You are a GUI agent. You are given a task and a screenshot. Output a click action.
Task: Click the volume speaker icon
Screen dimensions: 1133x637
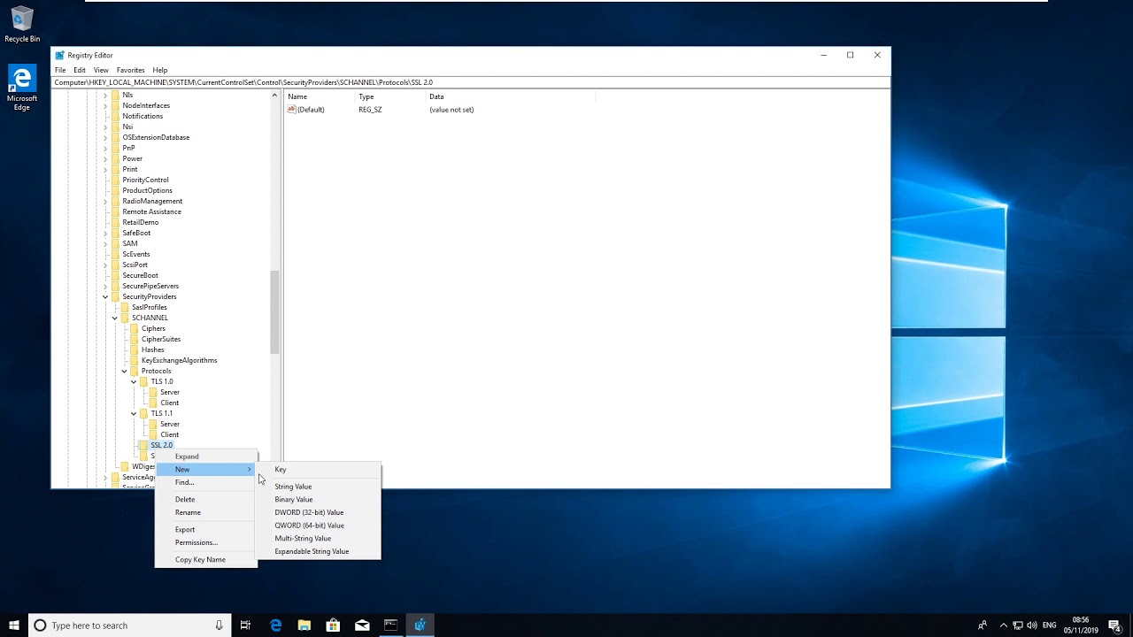pos(1032,625)
